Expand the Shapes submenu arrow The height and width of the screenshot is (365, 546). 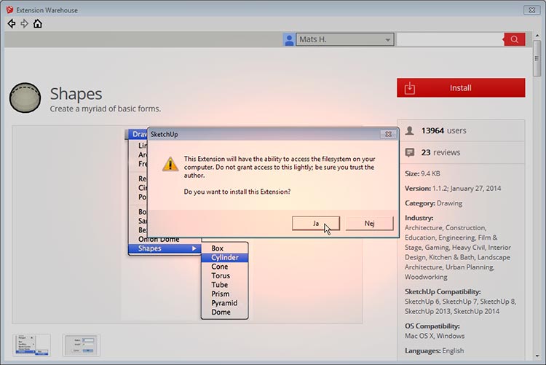point(194,248)
